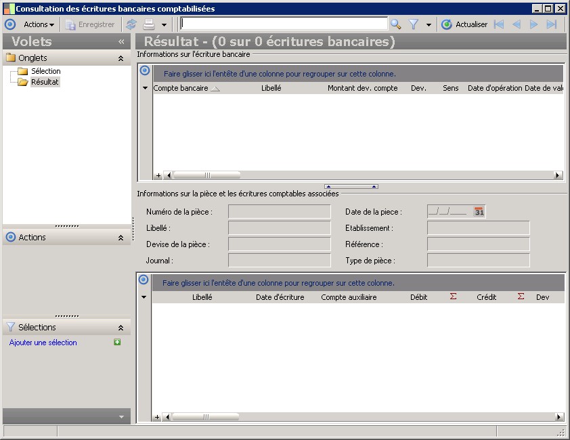This screenshot has height=440, width=570.
Task: Open the Actions dropdown in toolbar
Action: (39, 24)
